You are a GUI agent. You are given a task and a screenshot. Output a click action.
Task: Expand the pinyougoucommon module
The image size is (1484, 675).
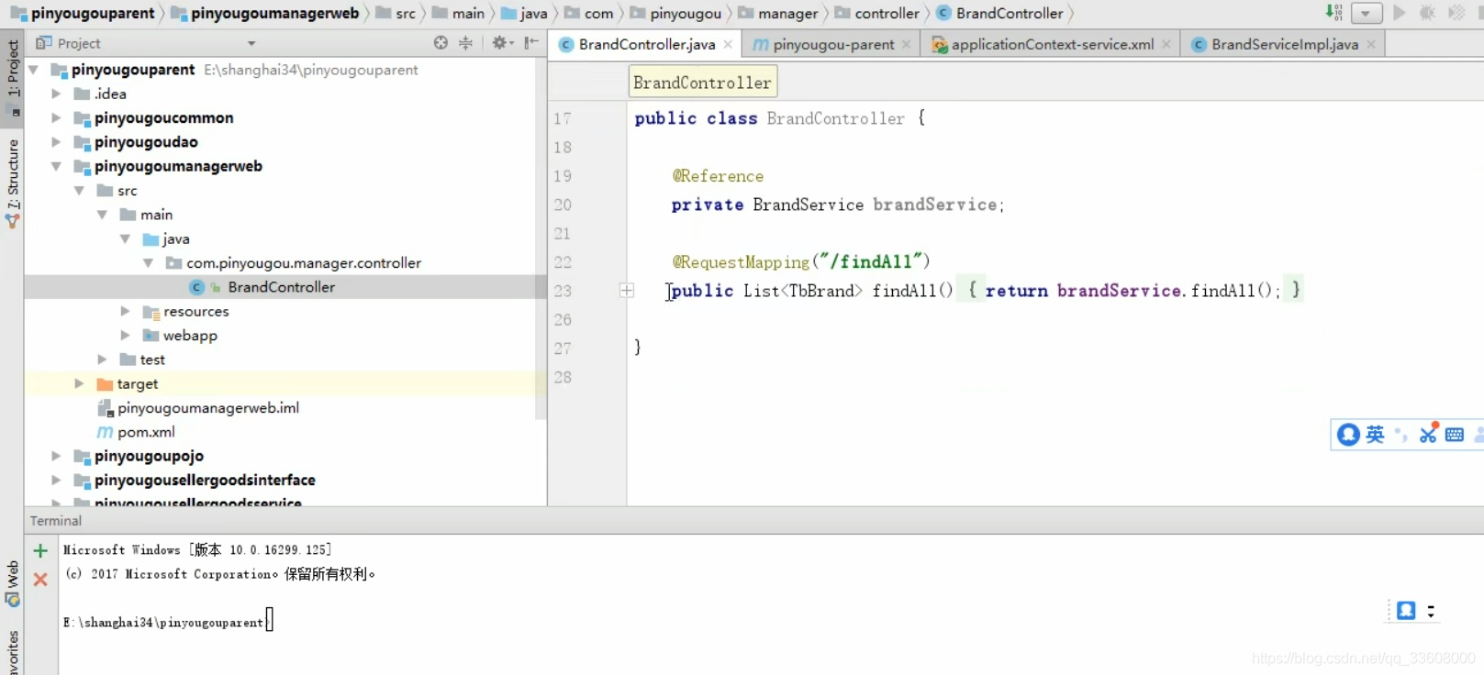[x=56, y=117]
